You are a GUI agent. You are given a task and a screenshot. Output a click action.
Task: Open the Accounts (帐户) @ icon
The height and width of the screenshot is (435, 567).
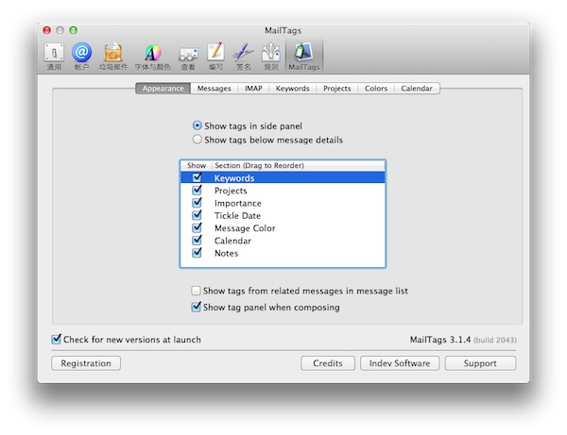(81, 57)
